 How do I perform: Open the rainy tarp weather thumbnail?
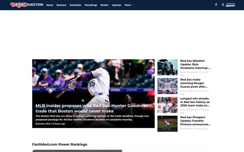pos(167,67)
